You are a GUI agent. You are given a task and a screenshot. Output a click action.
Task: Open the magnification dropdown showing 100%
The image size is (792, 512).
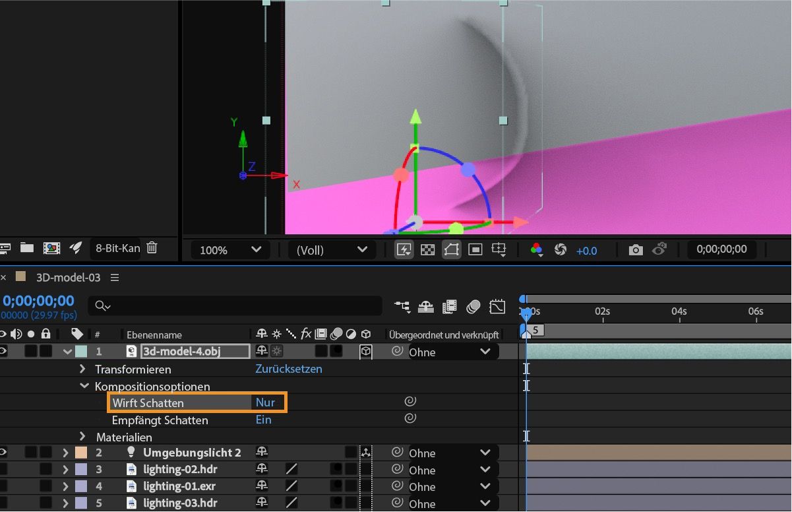(x=228, y=250)
